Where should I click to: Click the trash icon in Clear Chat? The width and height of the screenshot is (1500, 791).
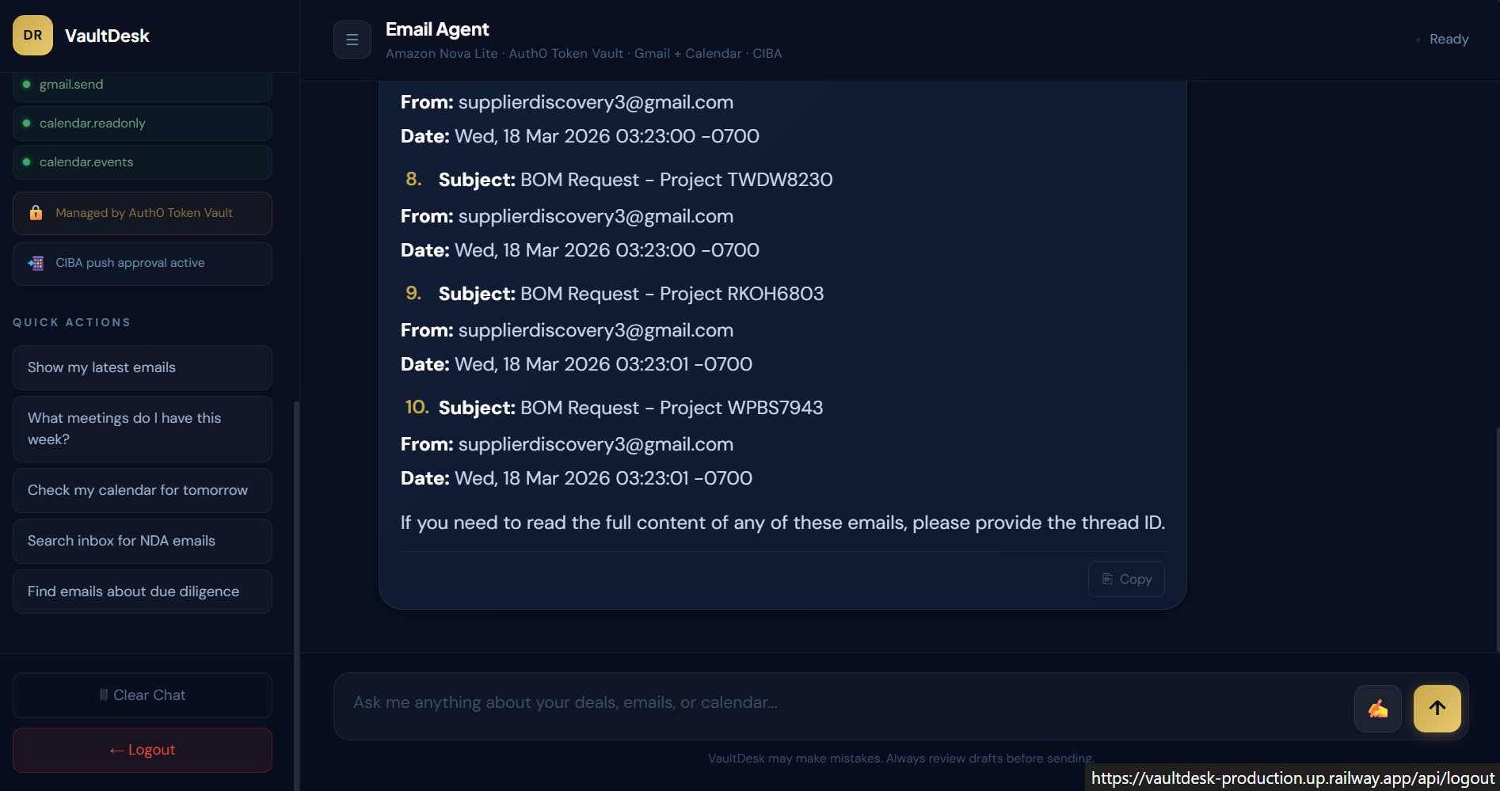click(104, 695)
